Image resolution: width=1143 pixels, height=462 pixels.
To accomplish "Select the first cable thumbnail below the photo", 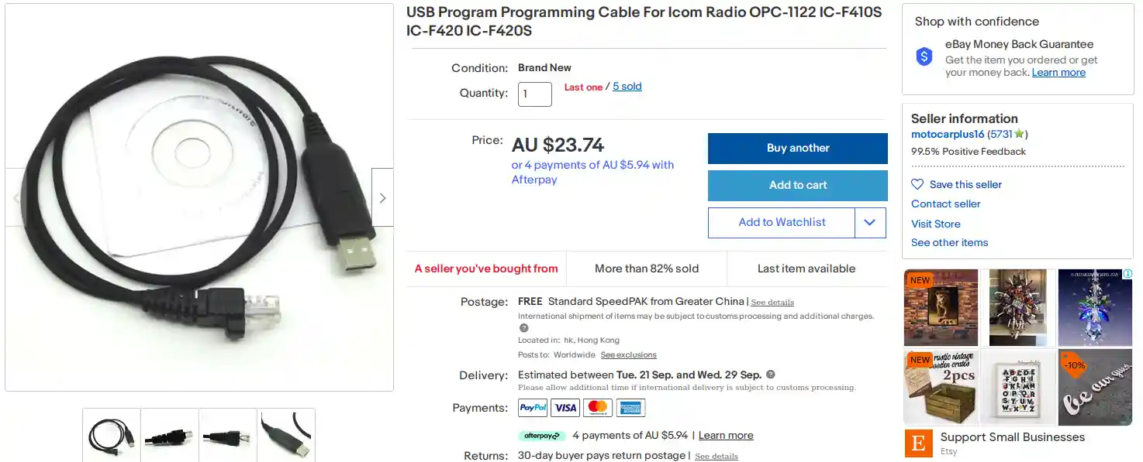I will point(111,436).
